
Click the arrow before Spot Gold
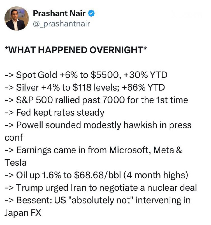point(9,75)
